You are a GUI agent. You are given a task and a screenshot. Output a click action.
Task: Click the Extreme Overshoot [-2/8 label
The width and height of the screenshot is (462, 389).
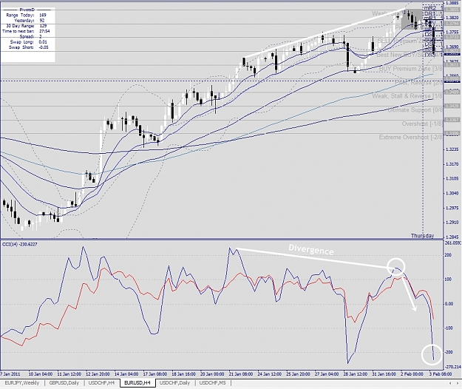pyautogui.click(x=411, y=138)
